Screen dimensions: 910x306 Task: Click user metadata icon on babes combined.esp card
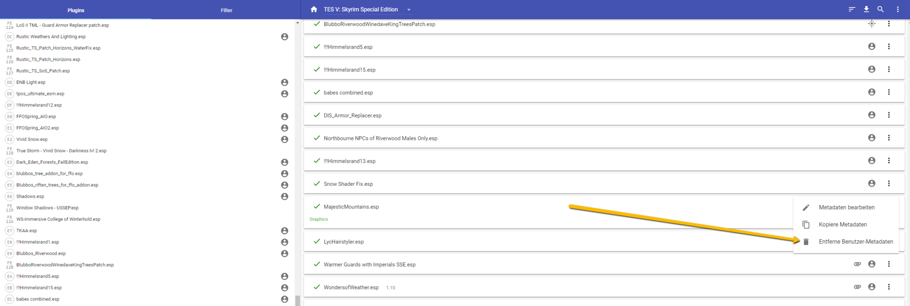point(871,92)
